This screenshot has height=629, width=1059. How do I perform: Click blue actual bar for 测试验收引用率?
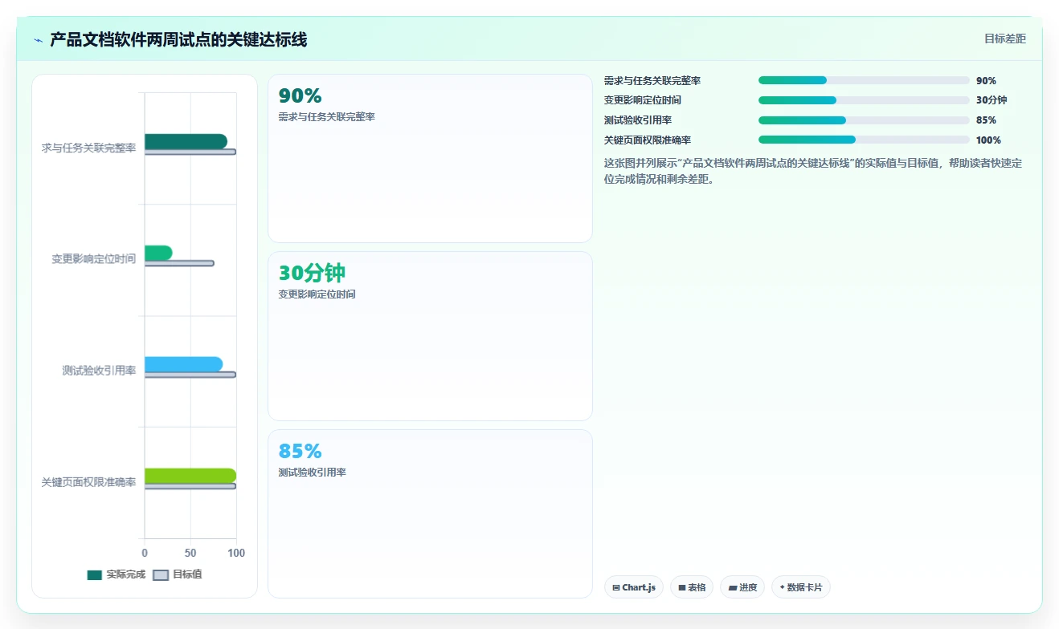pyautogui.click(x=183, y=364)
